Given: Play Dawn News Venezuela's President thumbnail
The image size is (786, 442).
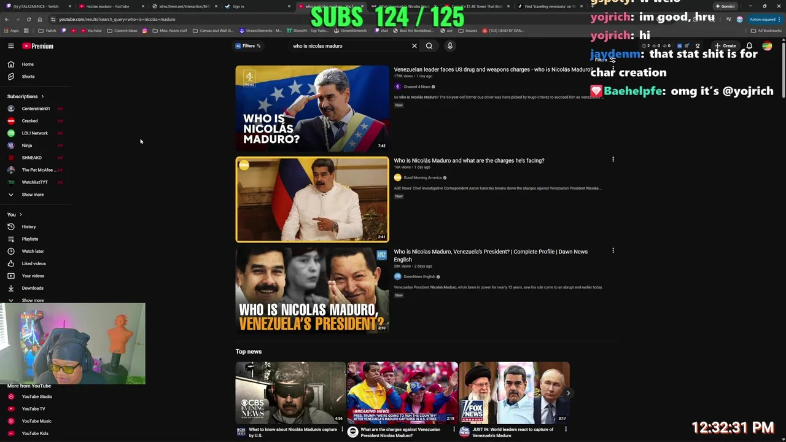Looking at the screenshot, I should point(312,290).
